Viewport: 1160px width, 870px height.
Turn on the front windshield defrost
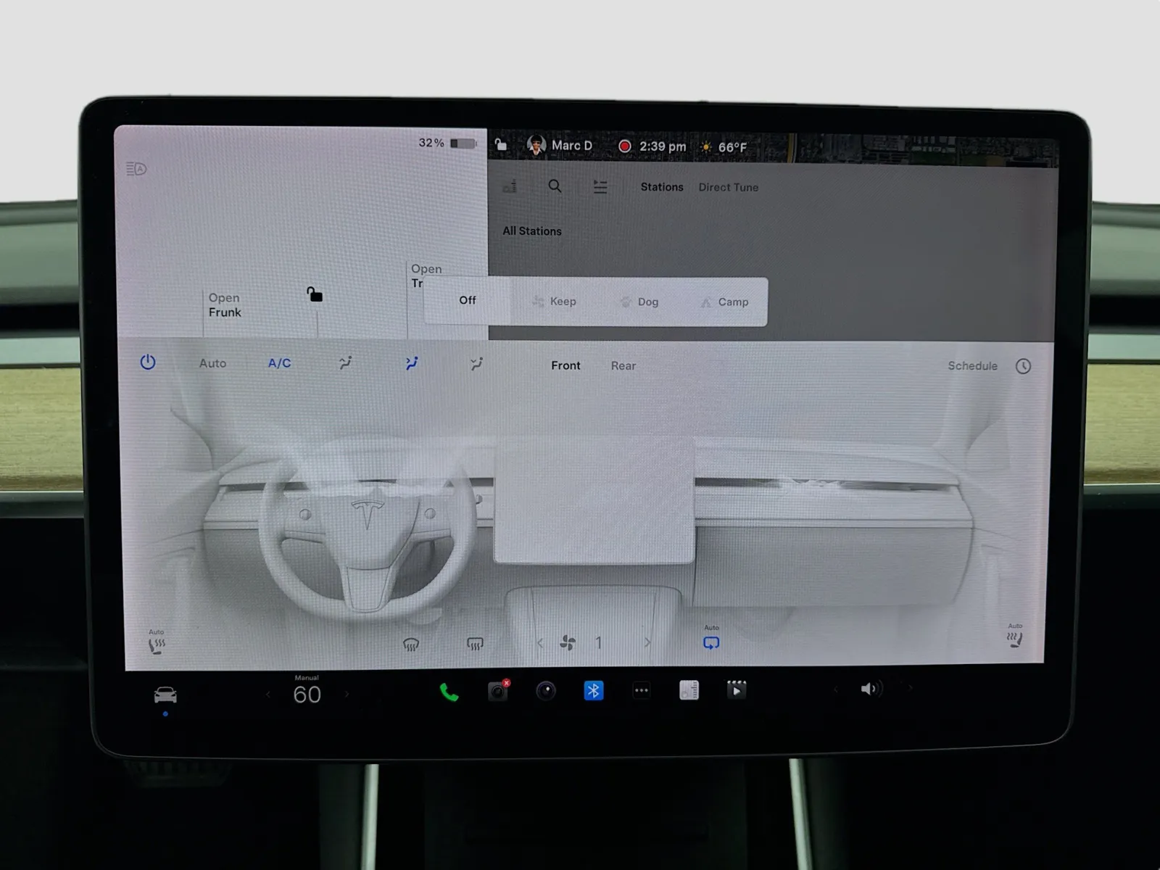click(x=411, y=644)
